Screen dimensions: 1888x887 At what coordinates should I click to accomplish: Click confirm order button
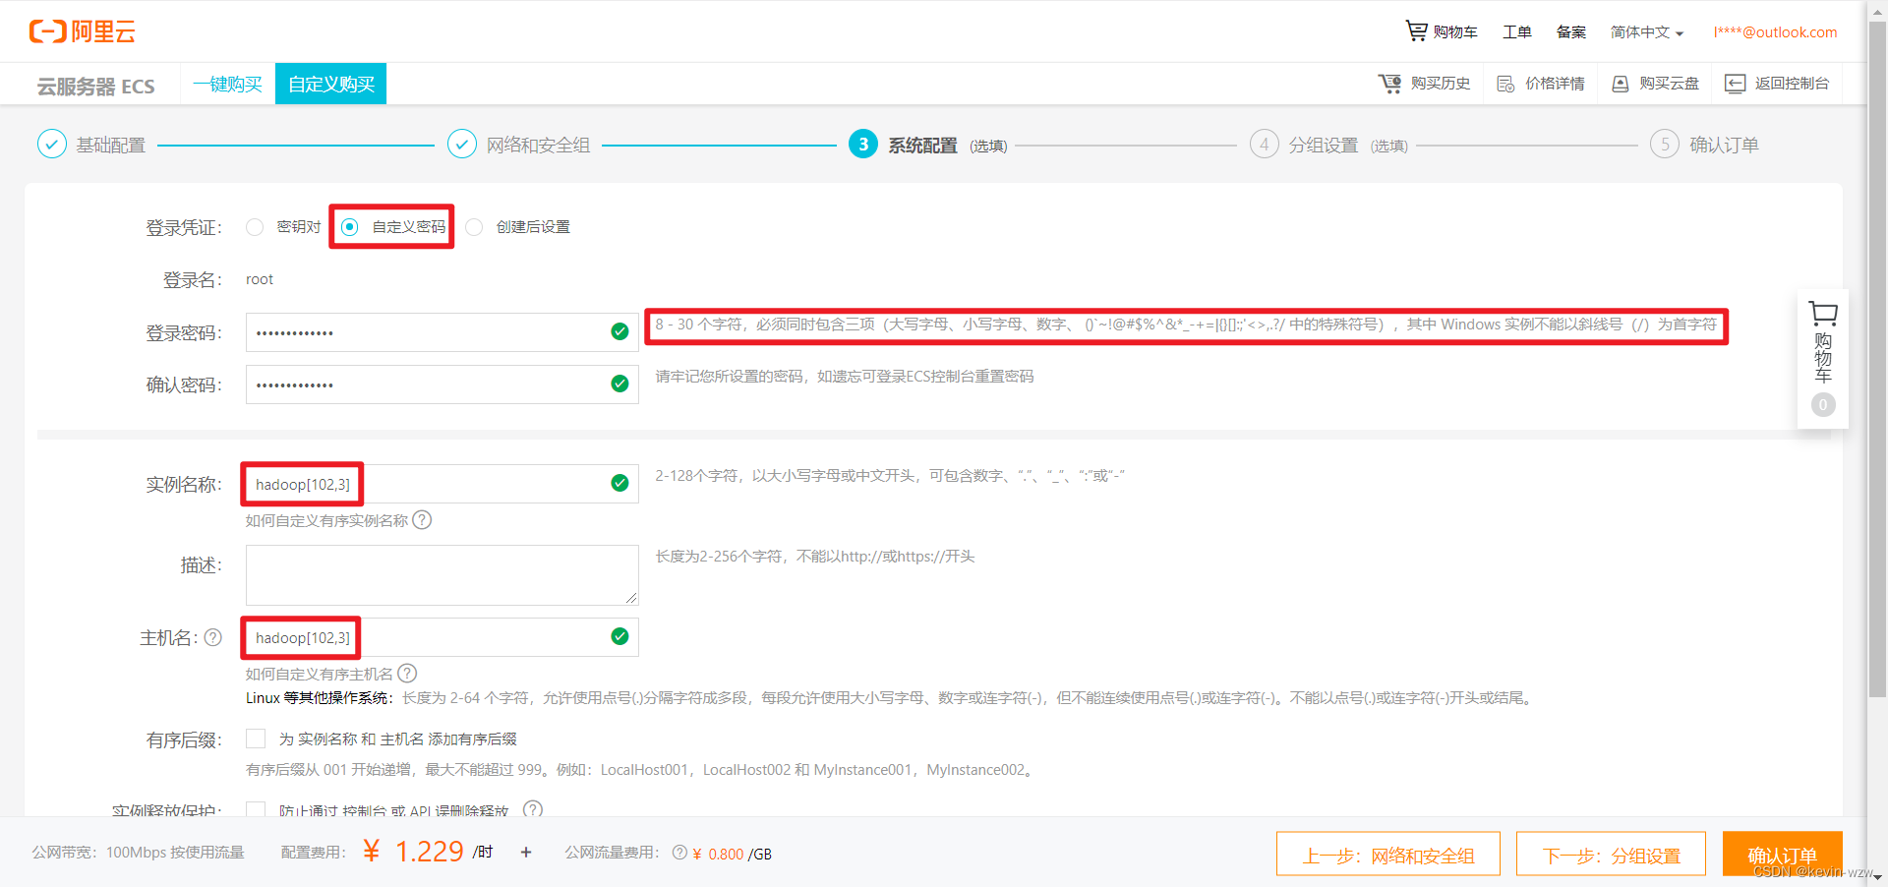click(1782, 854)
